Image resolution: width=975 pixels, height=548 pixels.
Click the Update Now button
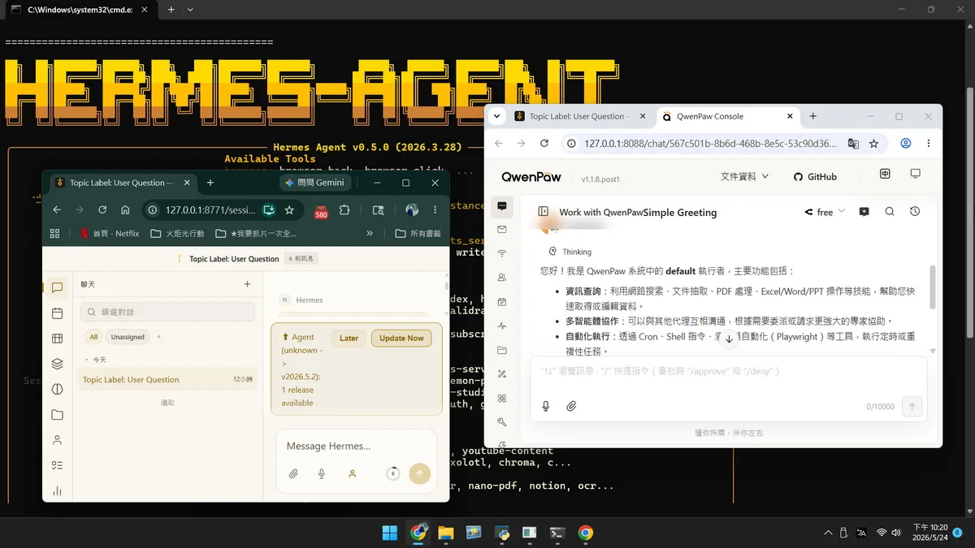pos(402,338)
